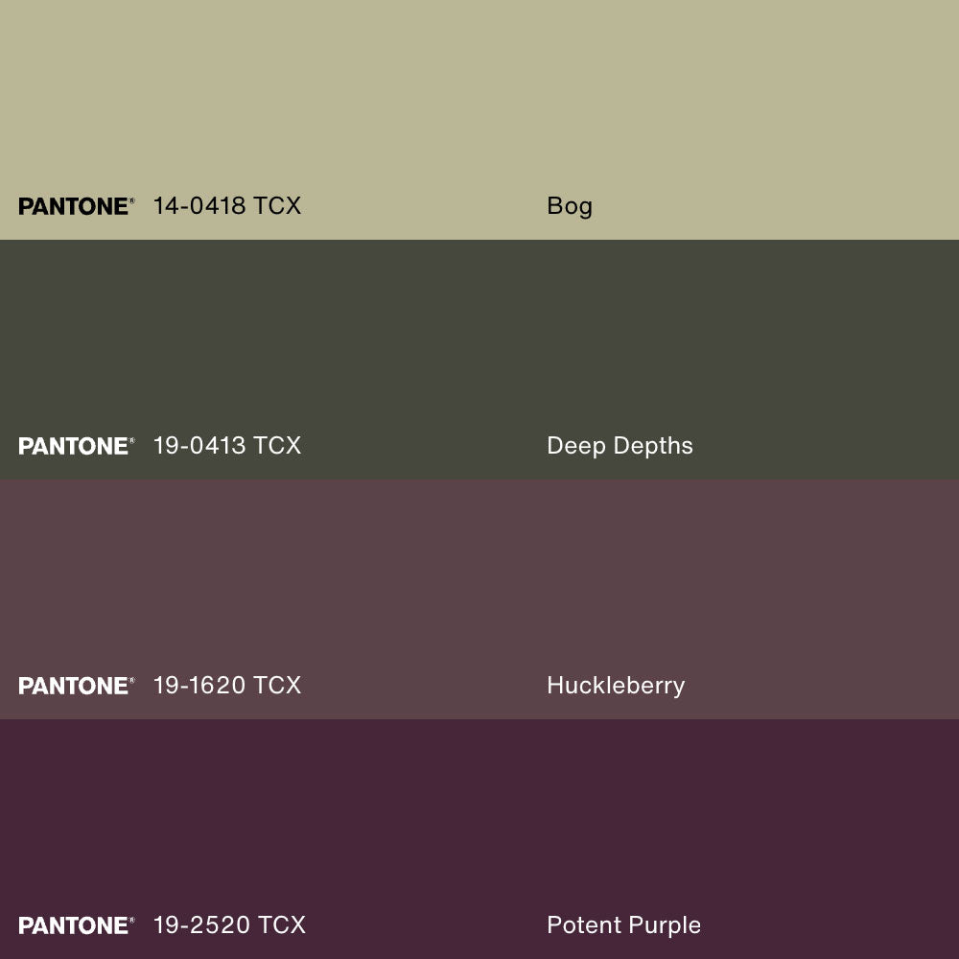Select the number 19-2520 in the code
Screen dimensions: 959x959
tap(201, 925)
